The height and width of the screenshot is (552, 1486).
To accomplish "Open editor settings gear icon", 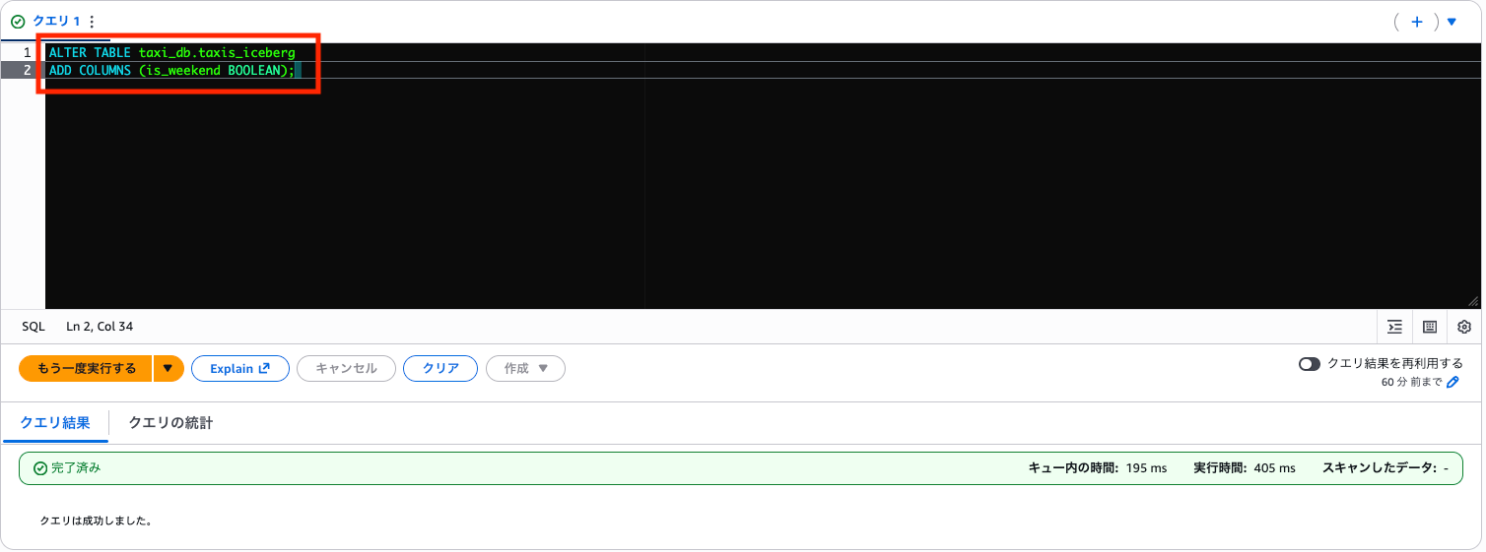I will point(1464,327).
